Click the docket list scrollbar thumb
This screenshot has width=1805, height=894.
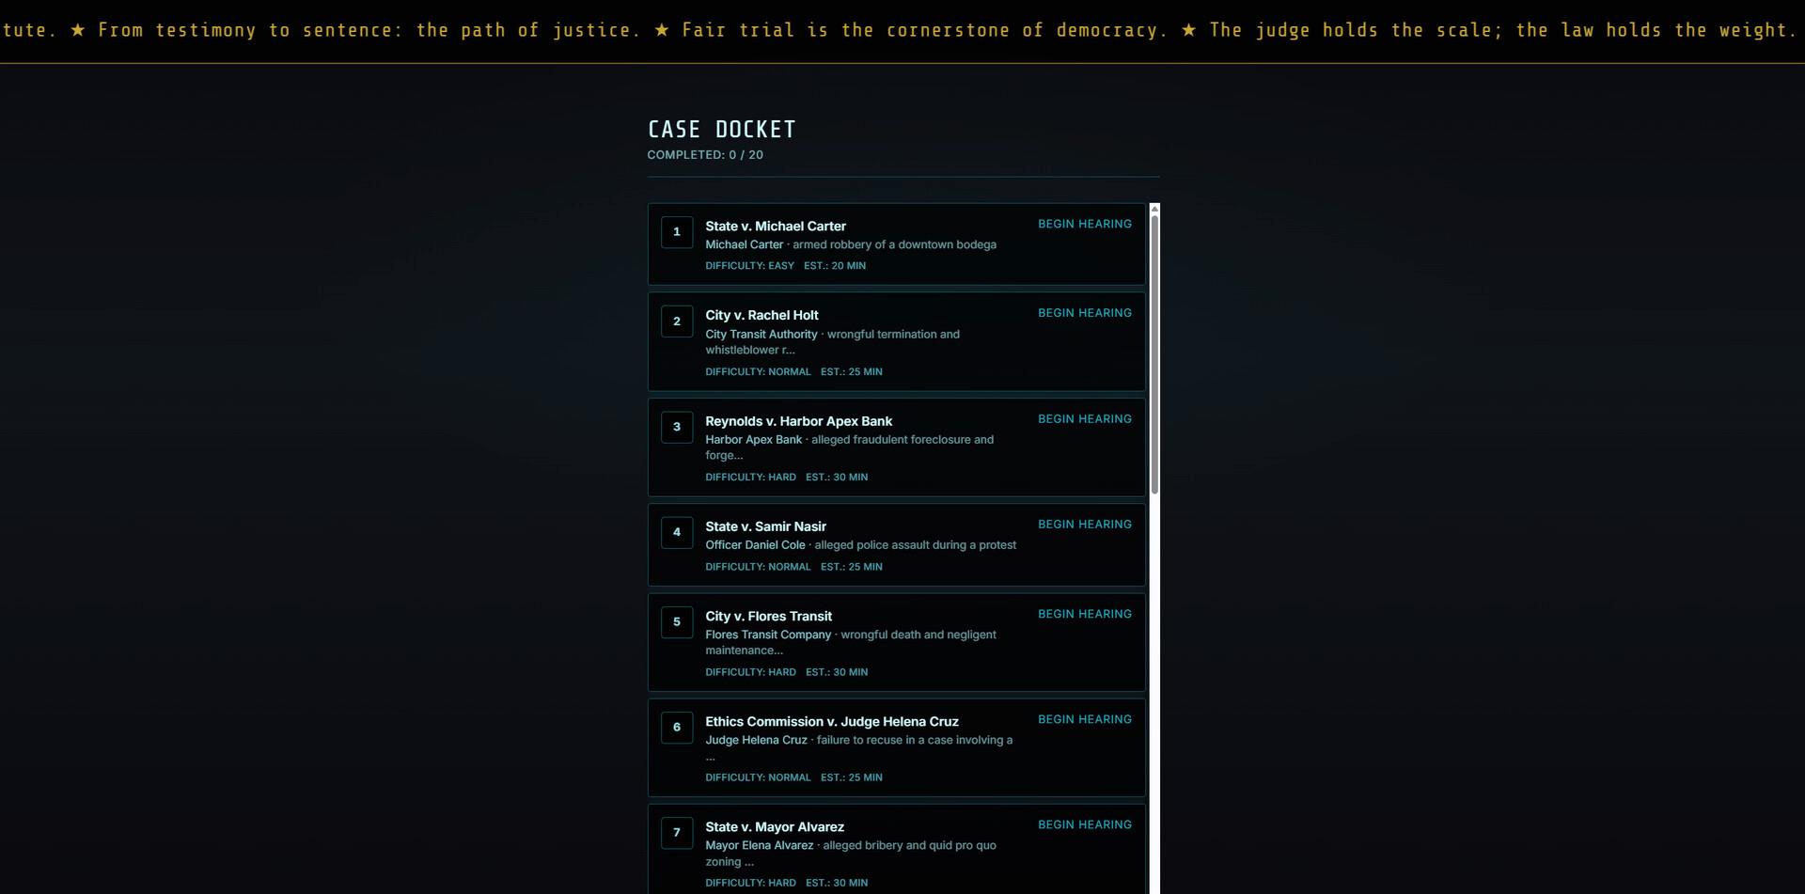tap(1154, 353)
